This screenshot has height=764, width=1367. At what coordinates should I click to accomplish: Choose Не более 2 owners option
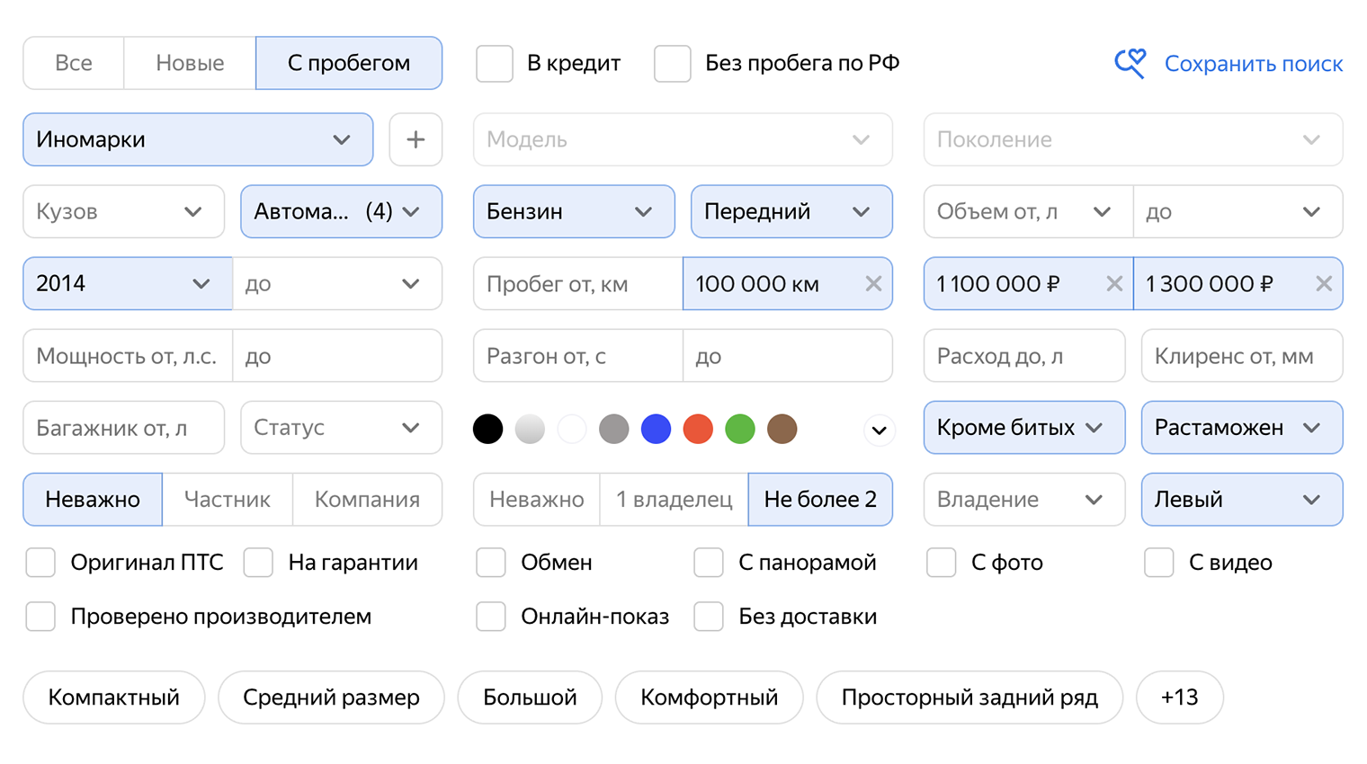[820, 500]
